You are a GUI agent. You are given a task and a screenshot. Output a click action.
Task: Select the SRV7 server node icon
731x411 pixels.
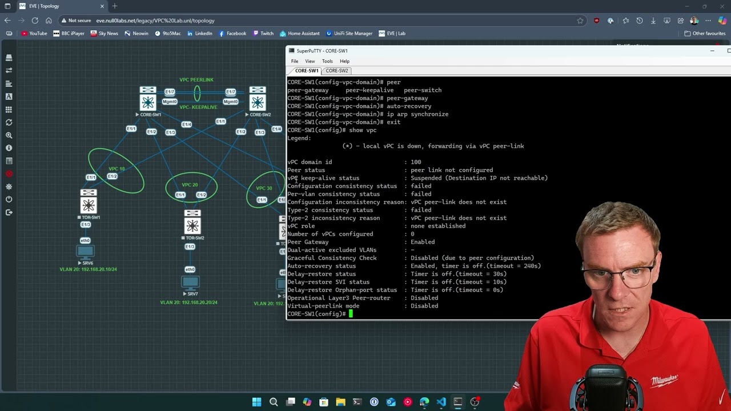190,283
